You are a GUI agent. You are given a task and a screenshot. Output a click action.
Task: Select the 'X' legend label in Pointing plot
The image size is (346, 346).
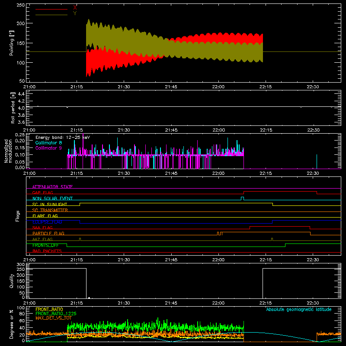point(75,8)
